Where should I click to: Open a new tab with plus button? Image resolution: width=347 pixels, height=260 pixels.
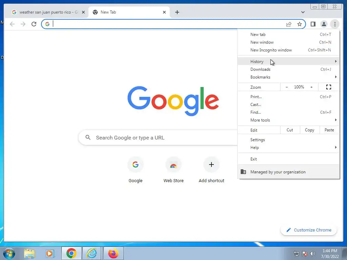point(177,12)
